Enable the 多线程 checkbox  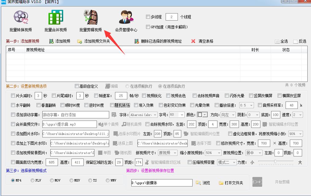(x=148, y=17)
